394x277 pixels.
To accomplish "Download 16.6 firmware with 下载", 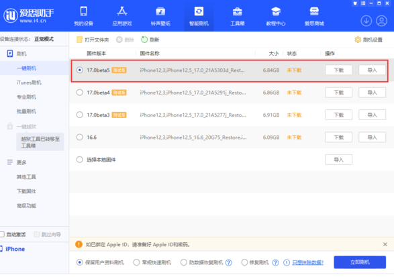I will coord(338,137).
